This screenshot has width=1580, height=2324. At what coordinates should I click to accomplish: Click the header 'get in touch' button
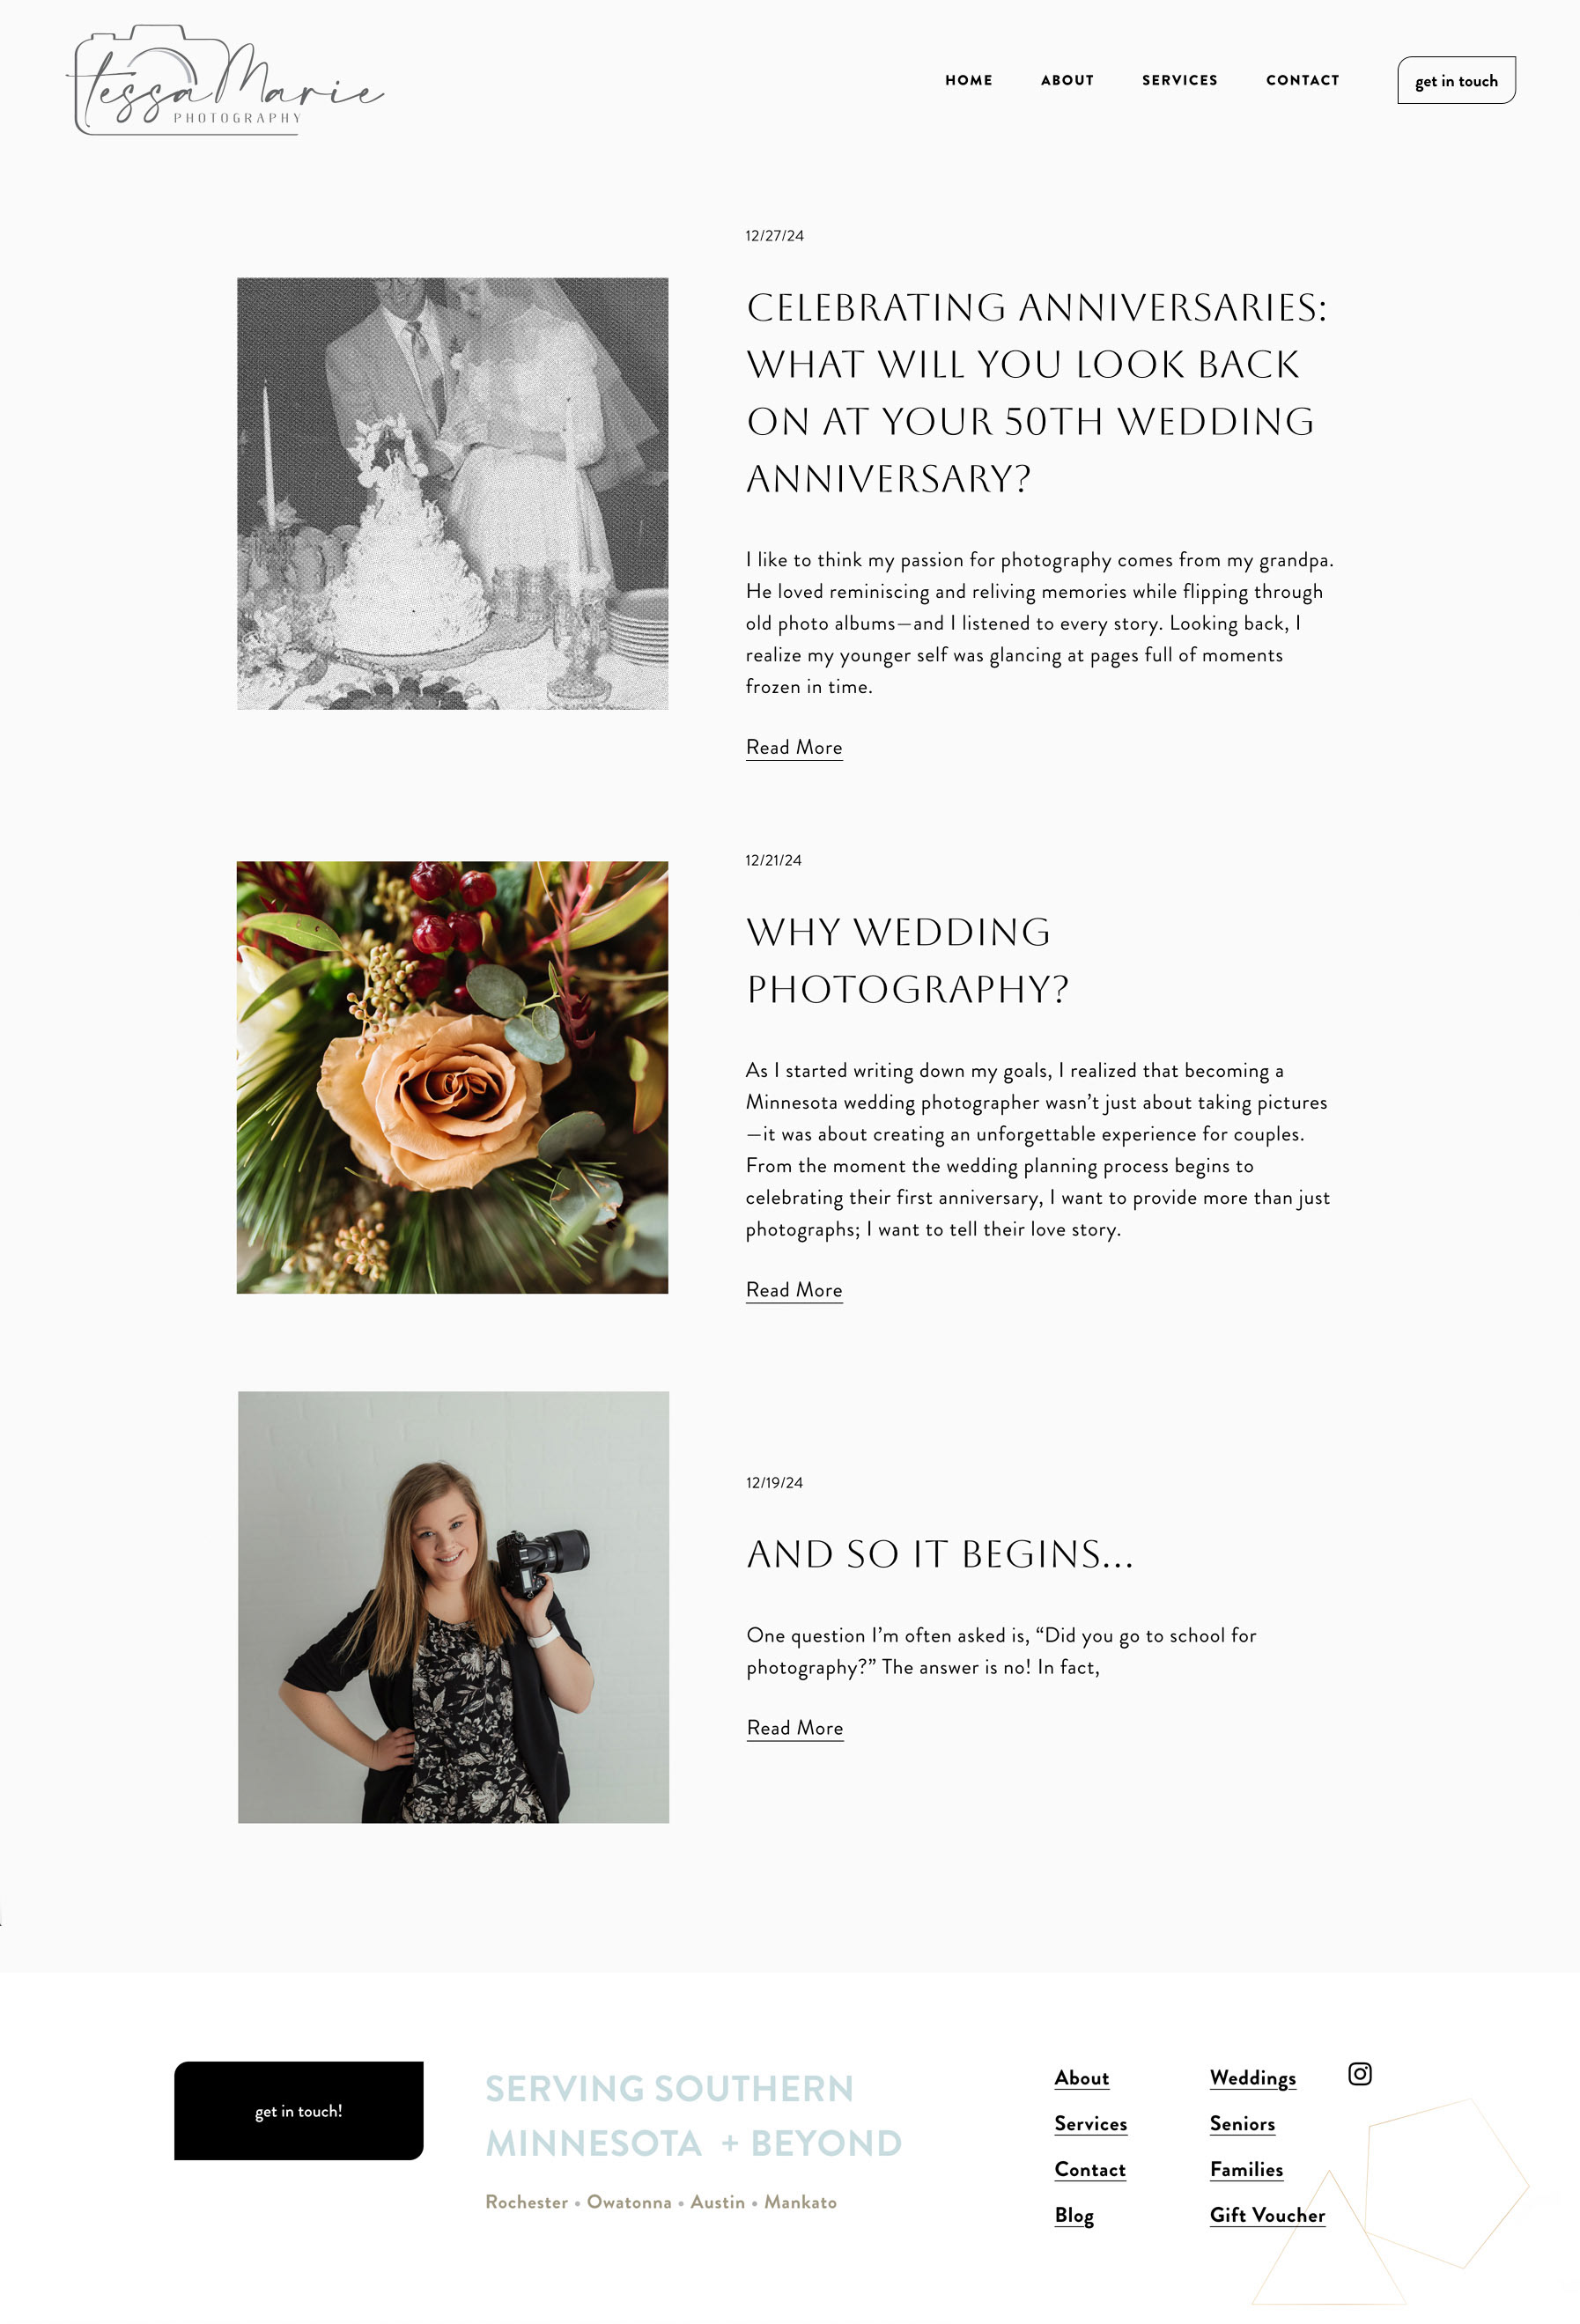pyautogui.click(x=1456, y=80)
